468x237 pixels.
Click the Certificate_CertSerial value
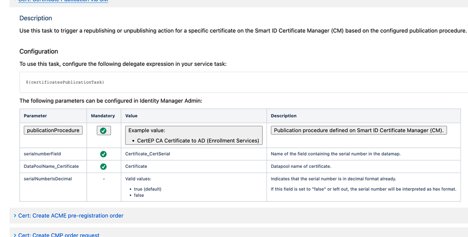(x=148, y=154)
